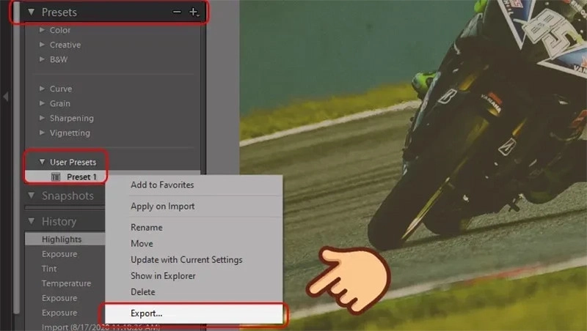
Task: Expand the Curve preset group
Action: (x=42, y=89)
